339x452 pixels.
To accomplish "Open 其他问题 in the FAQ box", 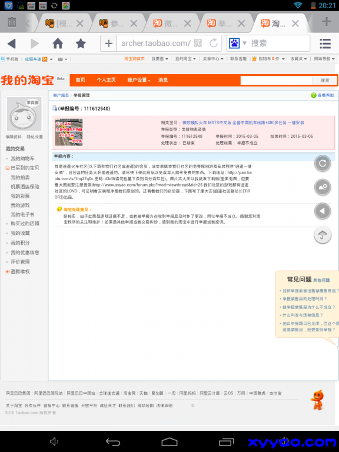I will (x=321, y=280).
